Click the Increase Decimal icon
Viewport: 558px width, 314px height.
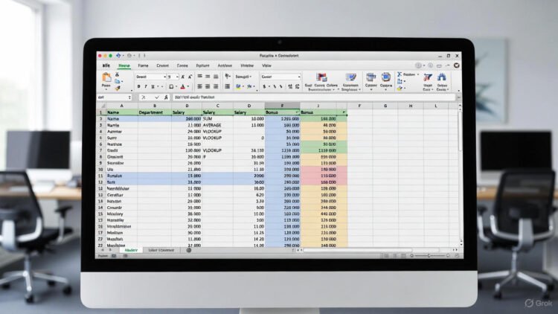point(290,86)
